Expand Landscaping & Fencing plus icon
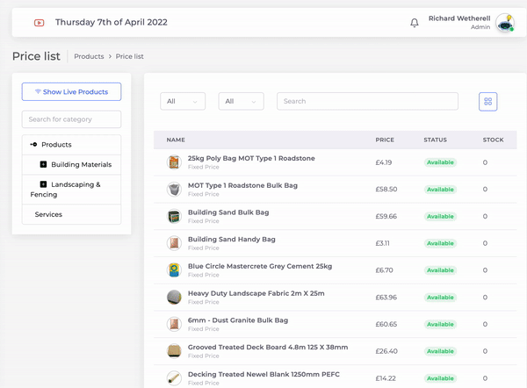This screenshot has width=527, height=388. tap(43, 184)
